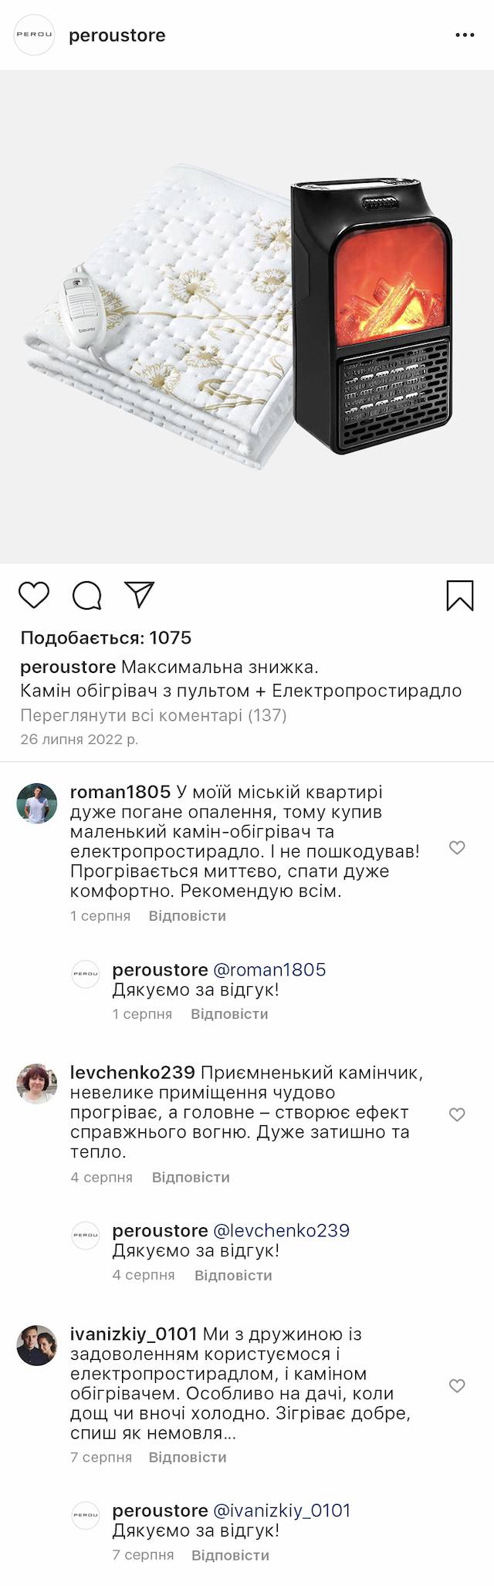Screen dimensions: 494x1586
Task: Open the heater and blanket product image
Action: pos(247,316)
